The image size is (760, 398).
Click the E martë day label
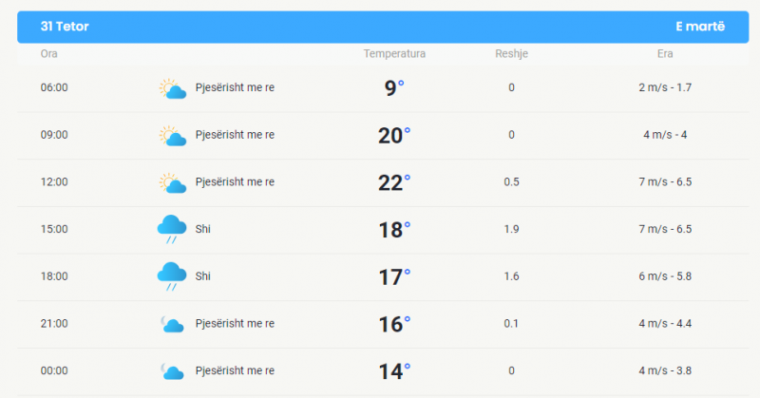(x=700, y=27)
